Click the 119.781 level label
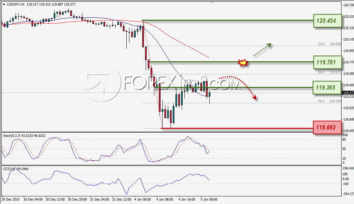The image size is (354, 204). pyautogui.click(x=327, y=62)
